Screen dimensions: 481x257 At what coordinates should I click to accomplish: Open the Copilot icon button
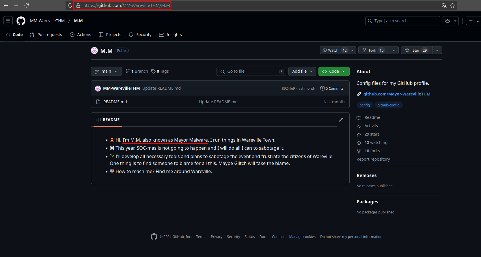(x=448, y=21)
